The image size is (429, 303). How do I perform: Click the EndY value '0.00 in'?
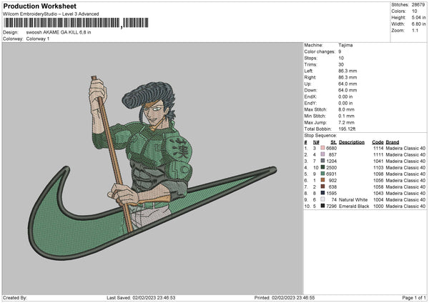click(x=345, y=103)
